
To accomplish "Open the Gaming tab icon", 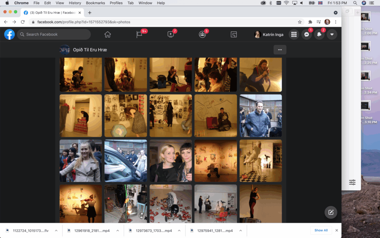I will 234,35.
